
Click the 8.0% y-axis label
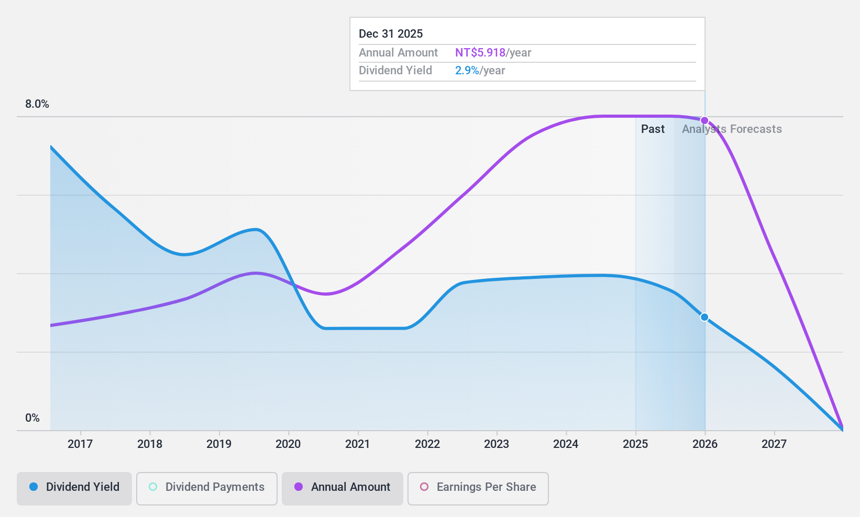37,104
